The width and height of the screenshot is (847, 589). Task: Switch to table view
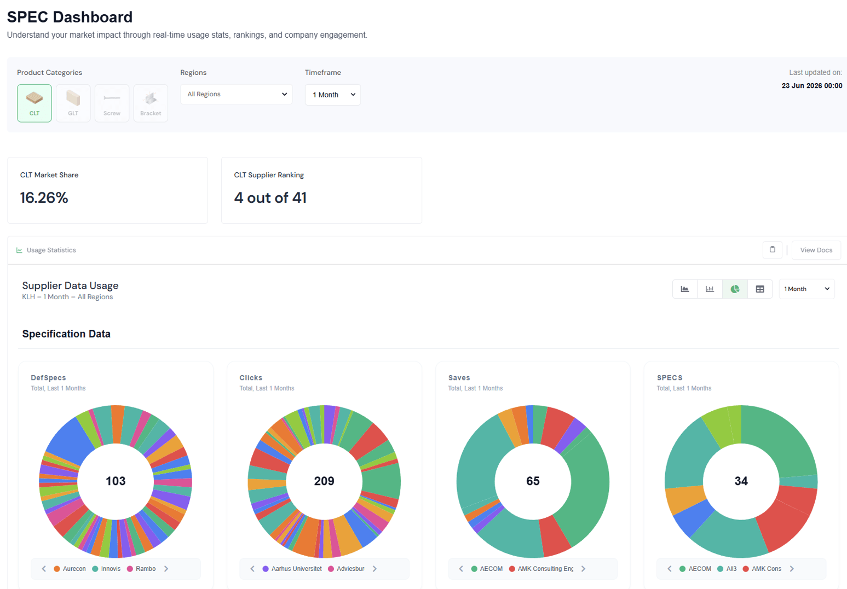pyautogui.click(x=760, y=289)
